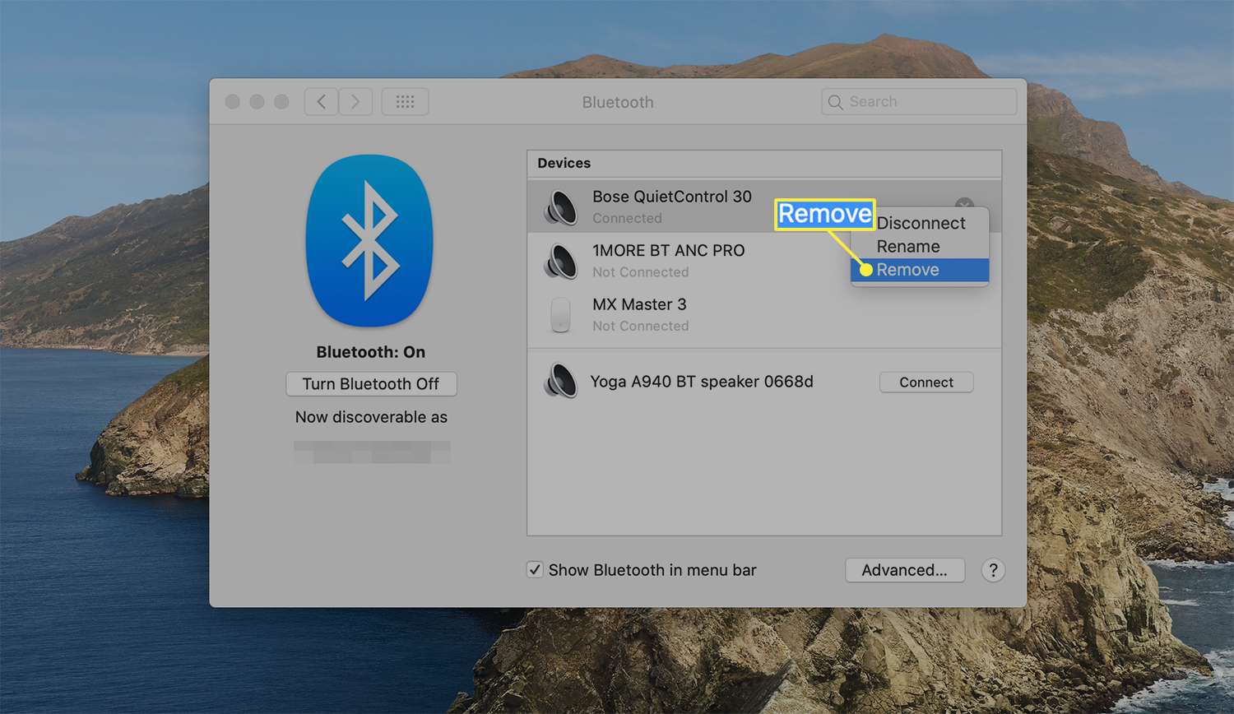Go forward with the right arrow button
Screen dimensions: 1234x714
(356, 102)
